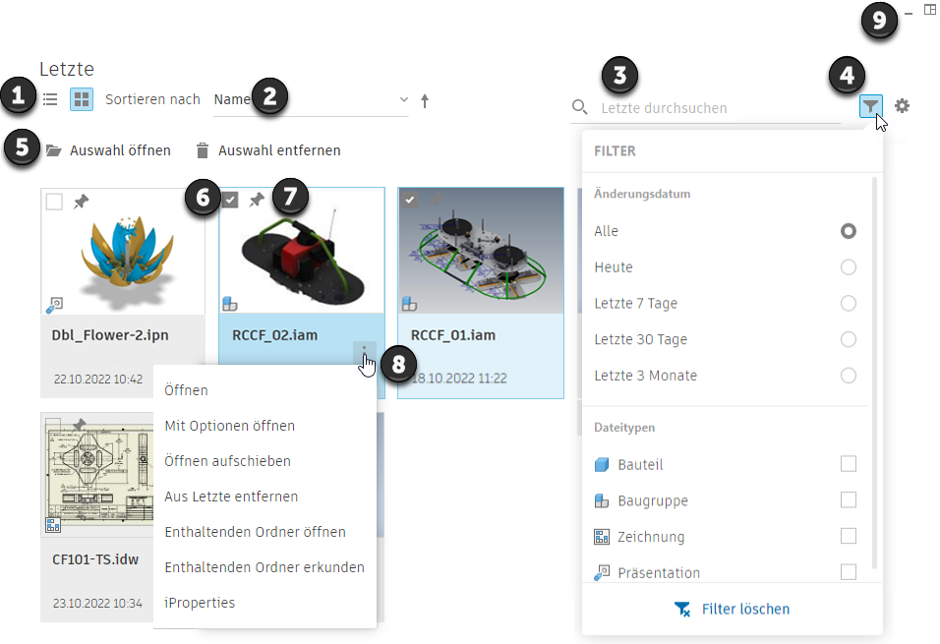Click the Auswahl öffnen button
Viewport: 940px width, 644px height.
108,150
